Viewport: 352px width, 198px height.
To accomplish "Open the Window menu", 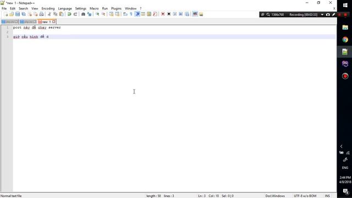I will pyautogui.click(x=131, y=9).
